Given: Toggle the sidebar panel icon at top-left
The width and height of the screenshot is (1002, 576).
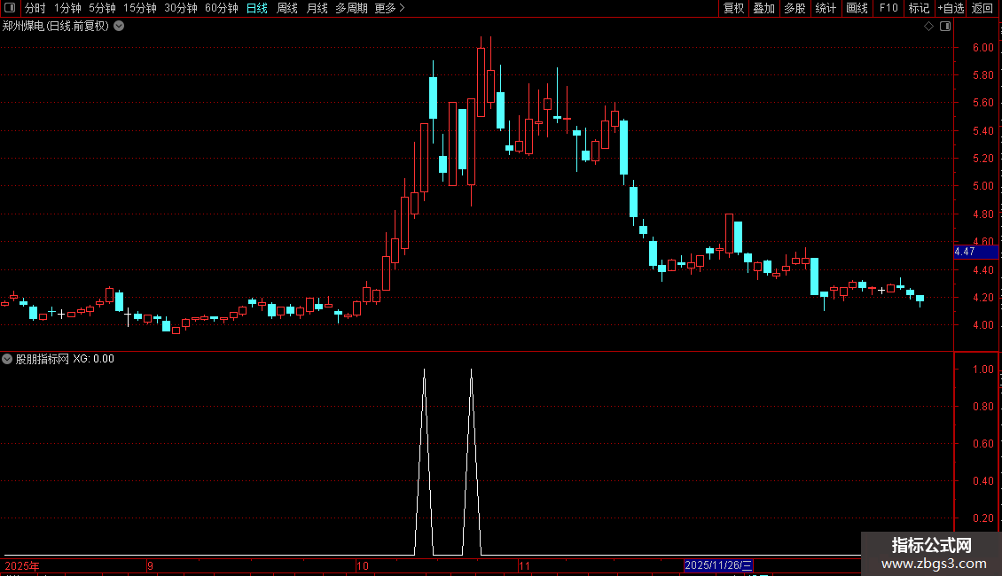Looking at the screenshot, I should tap(10, 8).
